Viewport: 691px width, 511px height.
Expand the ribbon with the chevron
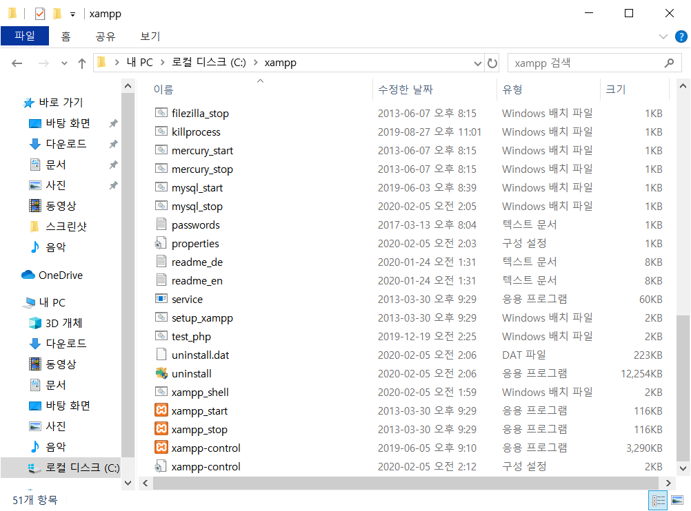pyautogui.click(x=663, y=36)
